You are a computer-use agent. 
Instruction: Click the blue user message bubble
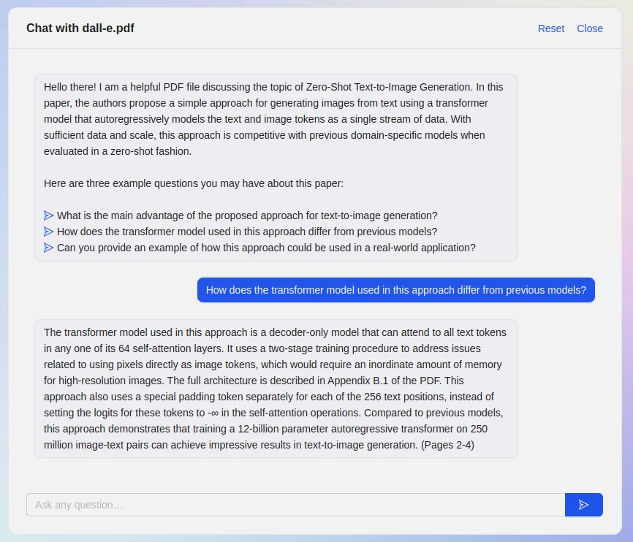395,290
